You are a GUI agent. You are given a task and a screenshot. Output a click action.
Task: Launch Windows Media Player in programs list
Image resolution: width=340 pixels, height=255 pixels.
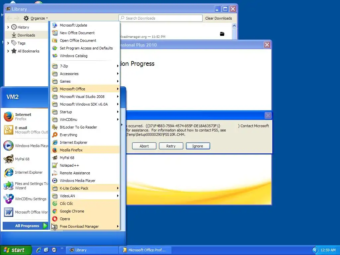click(x=85, y=181)
